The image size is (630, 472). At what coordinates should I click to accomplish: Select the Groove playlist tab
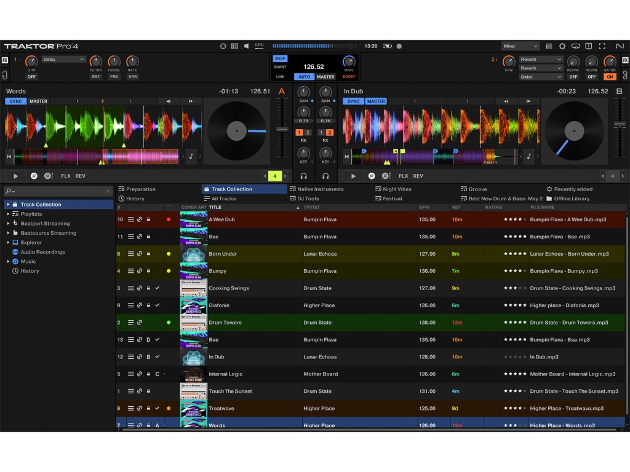click(x=474, y=189)
